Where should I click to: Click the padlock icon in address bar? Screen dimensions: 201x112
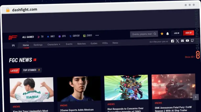click(x=8, y=10)
